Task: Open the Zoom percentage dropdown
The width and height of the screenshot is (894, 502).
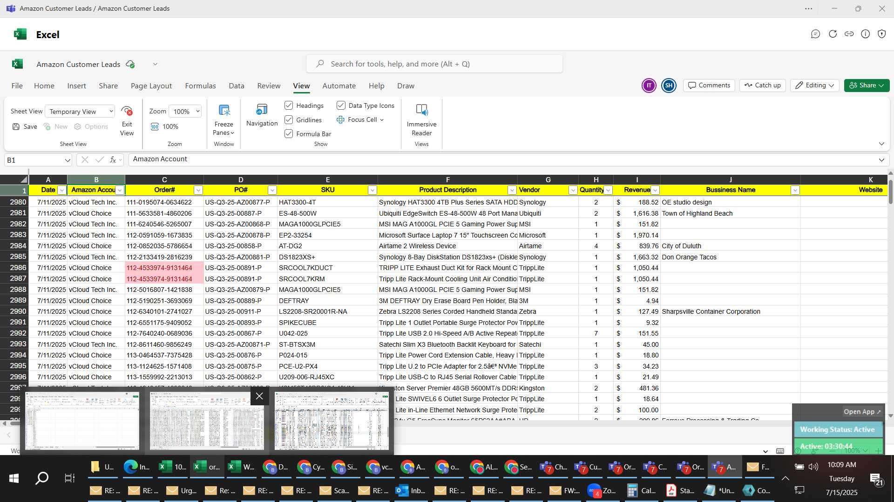Action: pyautogui.click(x=186, y=112)
